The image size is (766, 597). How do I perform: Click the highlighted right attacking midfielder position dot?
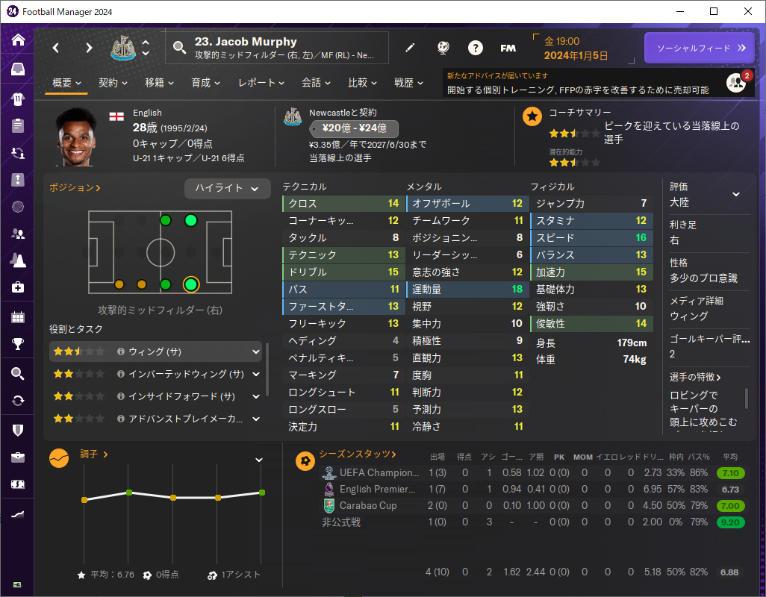(191, 284)
